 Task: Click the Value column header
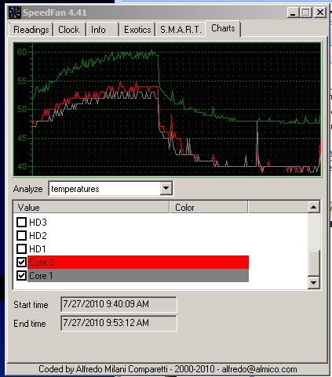(91, 208)
